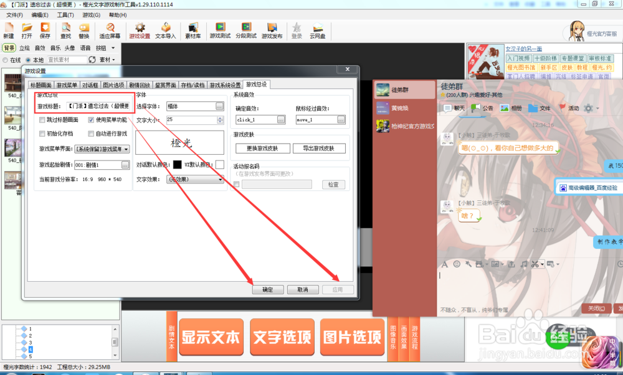Click the 分段测试 segment test icon
This screenshot has width=623, height=375.
coord(246,30)
